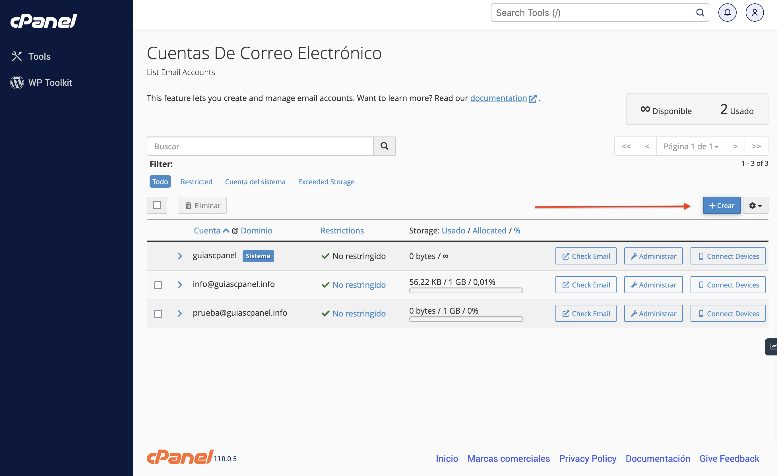Viewport: 777px width, 476px height.
Task: Sort by storage % column
Action: click(x=517, y=230)
